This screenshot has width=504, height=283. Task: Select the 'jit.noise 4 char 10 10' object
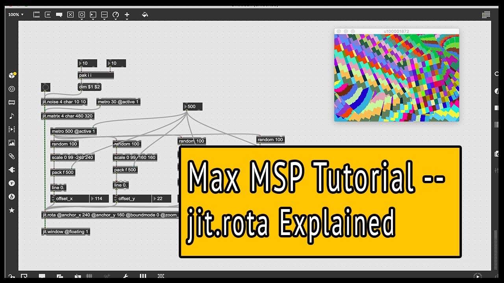pyautogui.click(x=64, y=102)
